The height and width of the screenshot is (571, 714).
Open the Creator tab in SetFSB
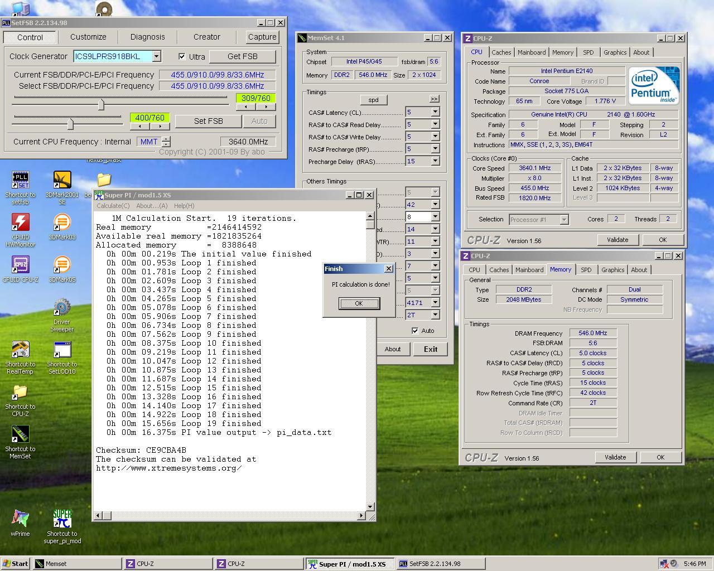[x=207, y=37]
